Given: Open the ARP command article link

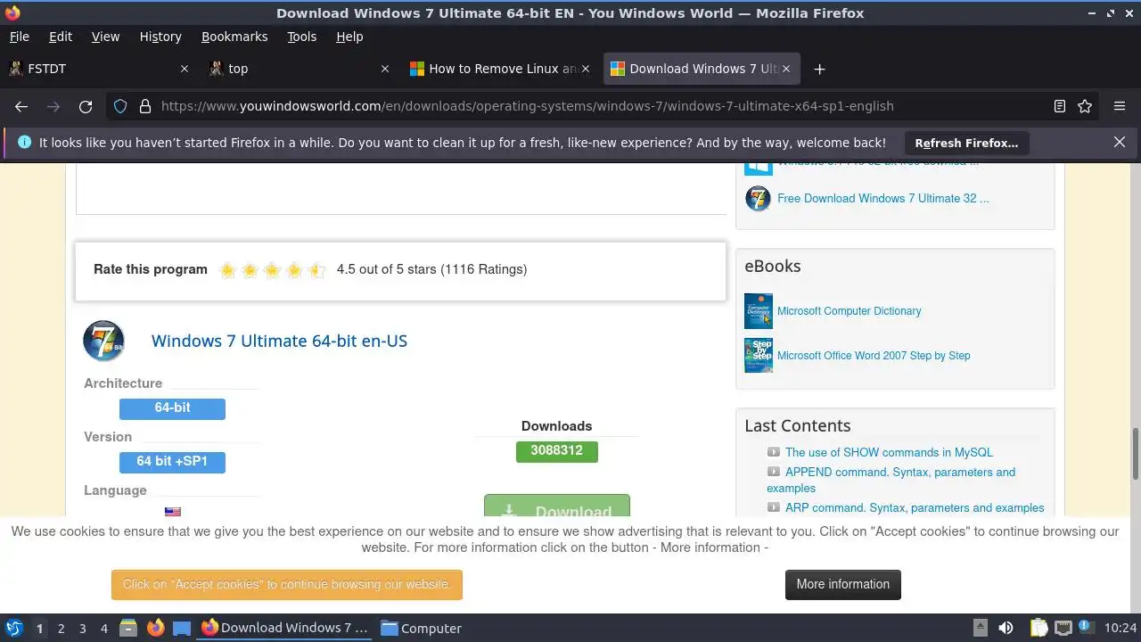Looking at the screenshot, I should click(915, 507).
